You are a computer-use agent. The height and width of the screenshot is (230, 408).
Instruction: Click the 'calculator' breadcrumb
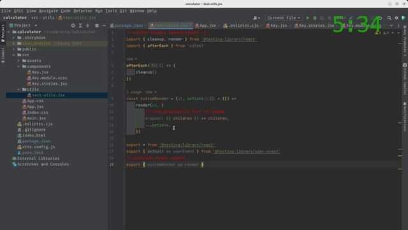pos(15,18)
